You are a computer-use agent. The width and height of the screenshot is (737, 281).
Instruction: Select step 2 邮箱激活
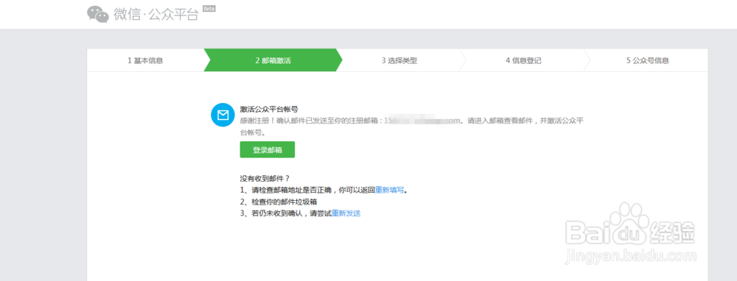pos(273,60)
